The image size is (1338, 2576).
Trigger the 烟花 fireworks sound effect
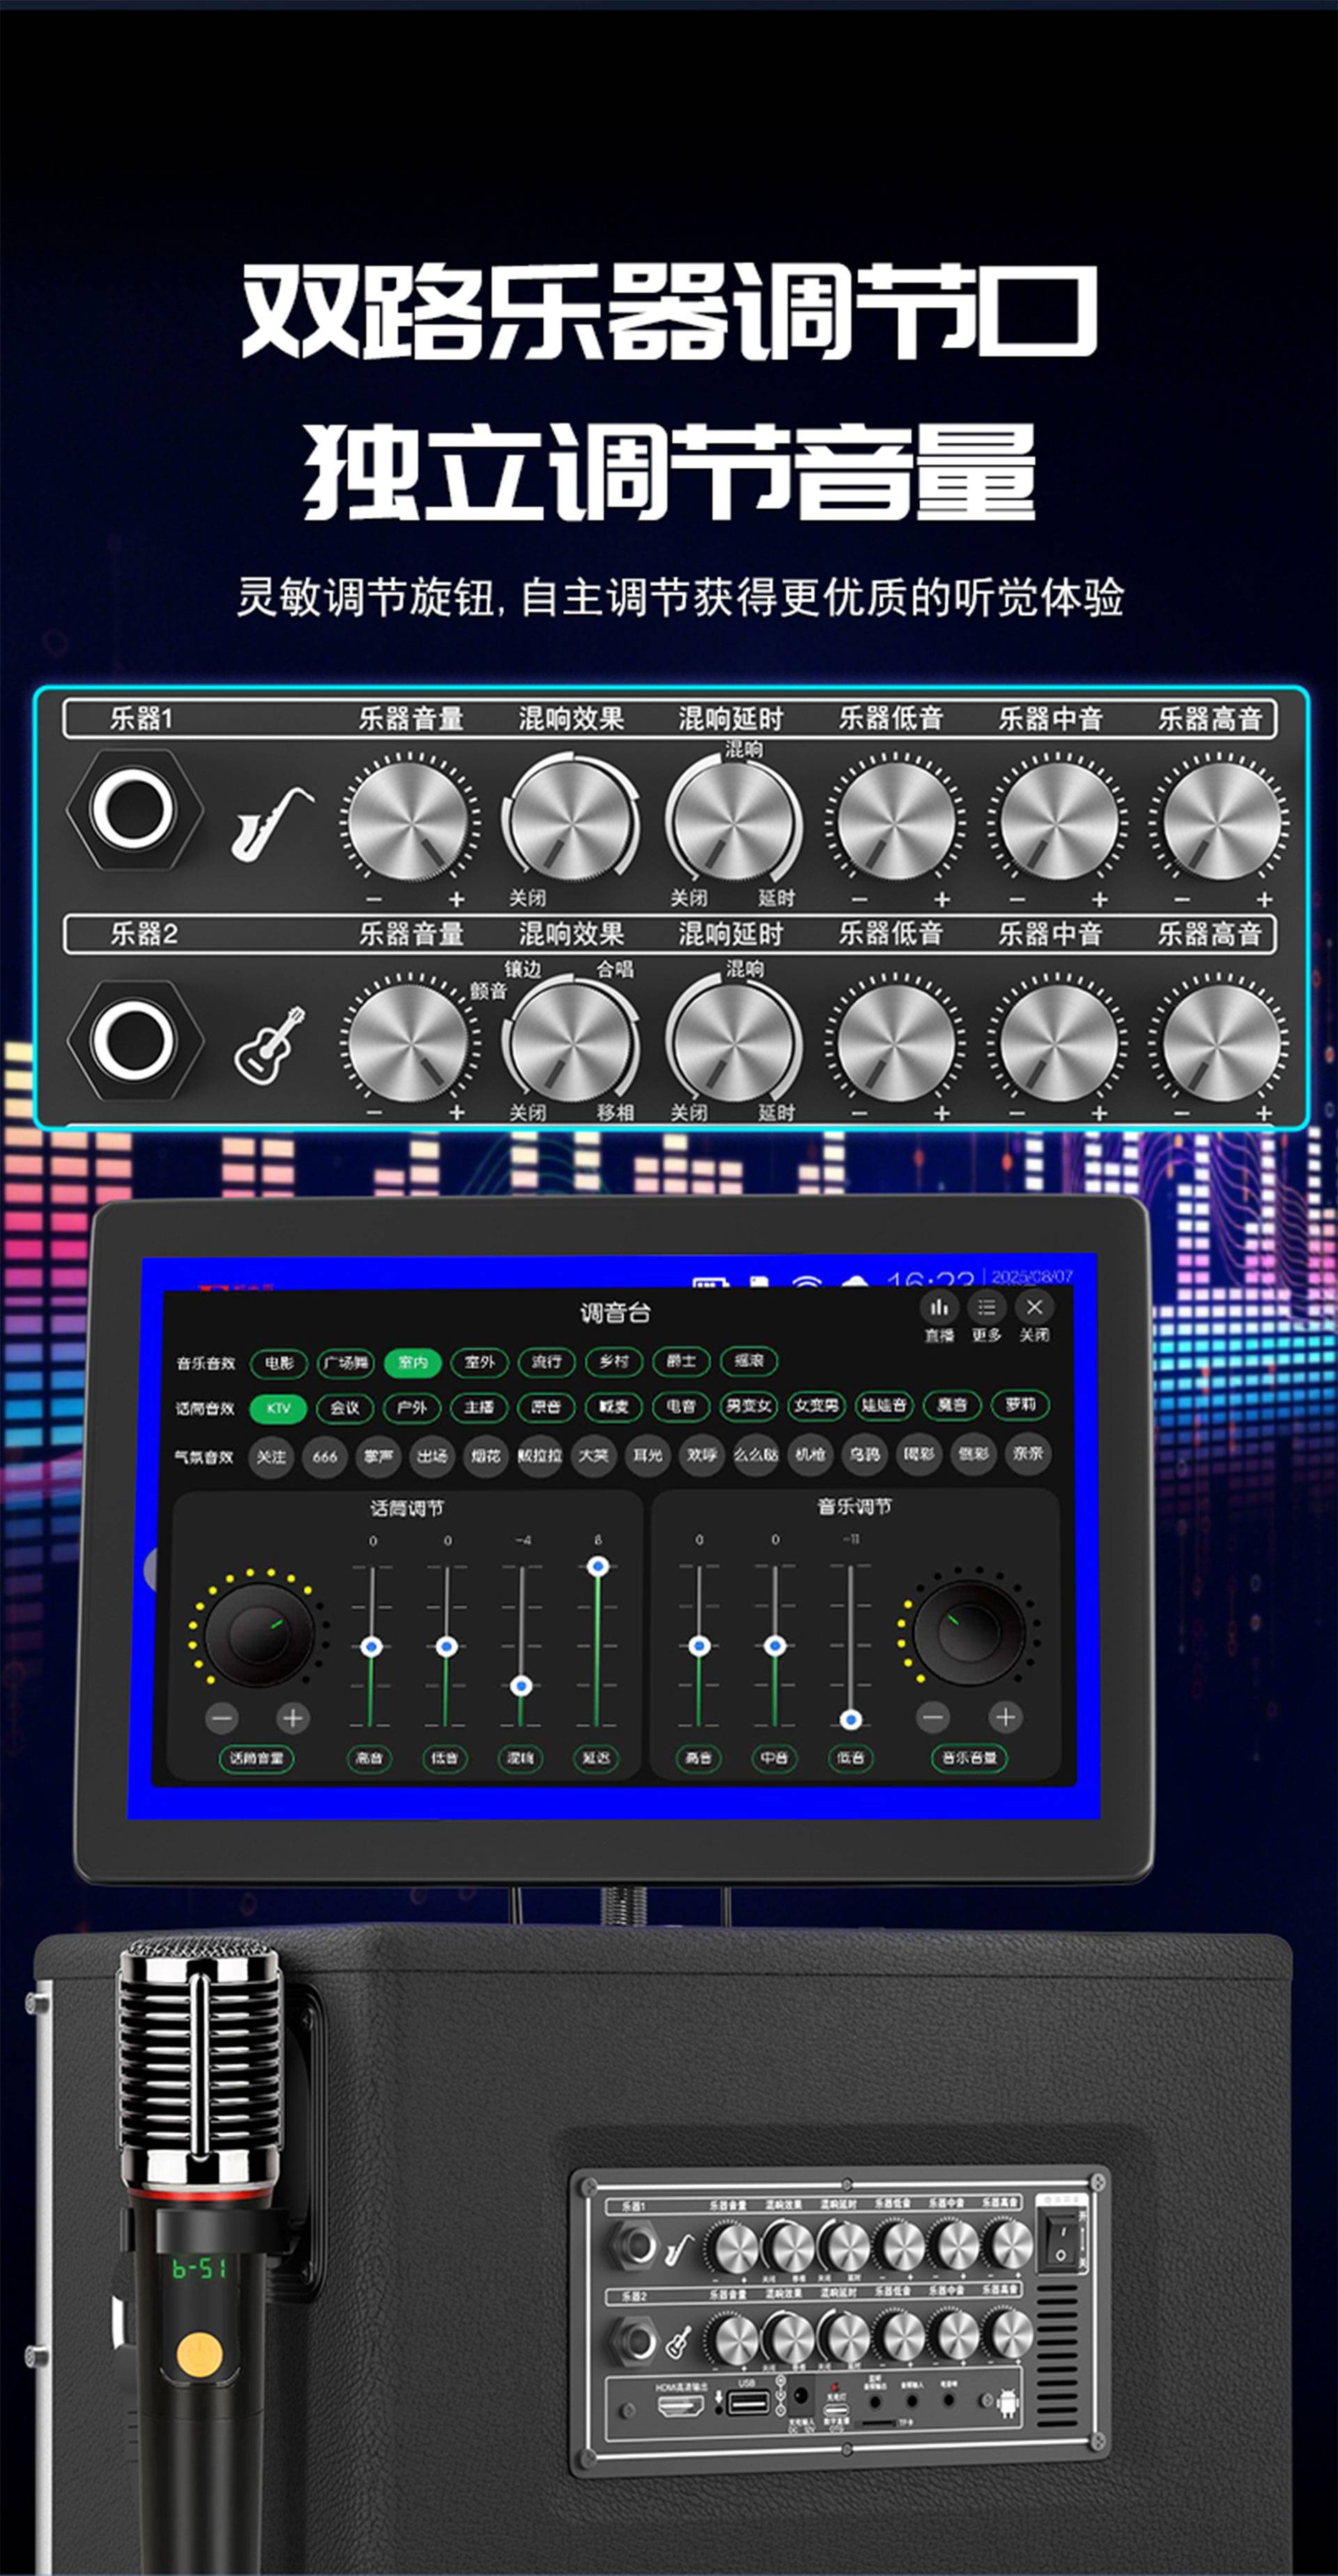pyautogui.click(x=486, y=1456)
